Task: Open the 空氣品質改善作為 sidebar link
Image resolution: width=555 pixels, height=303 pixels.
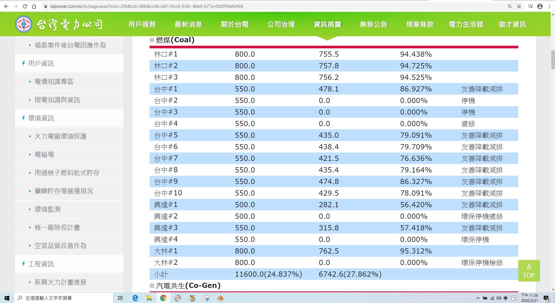Action: [60, 246]
